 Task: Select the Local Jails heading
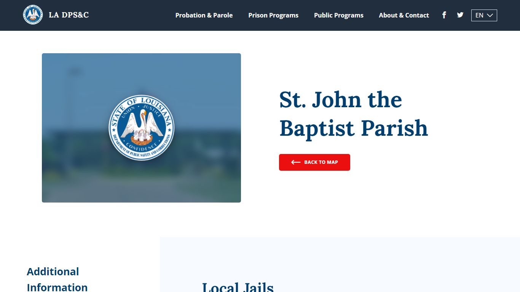[x=238, y=287]
